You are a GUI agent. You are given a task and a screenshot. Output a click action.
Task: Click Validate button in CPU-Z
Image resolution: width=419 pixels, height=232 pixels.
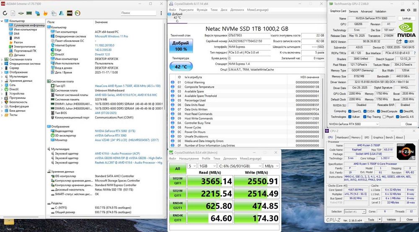391,219
